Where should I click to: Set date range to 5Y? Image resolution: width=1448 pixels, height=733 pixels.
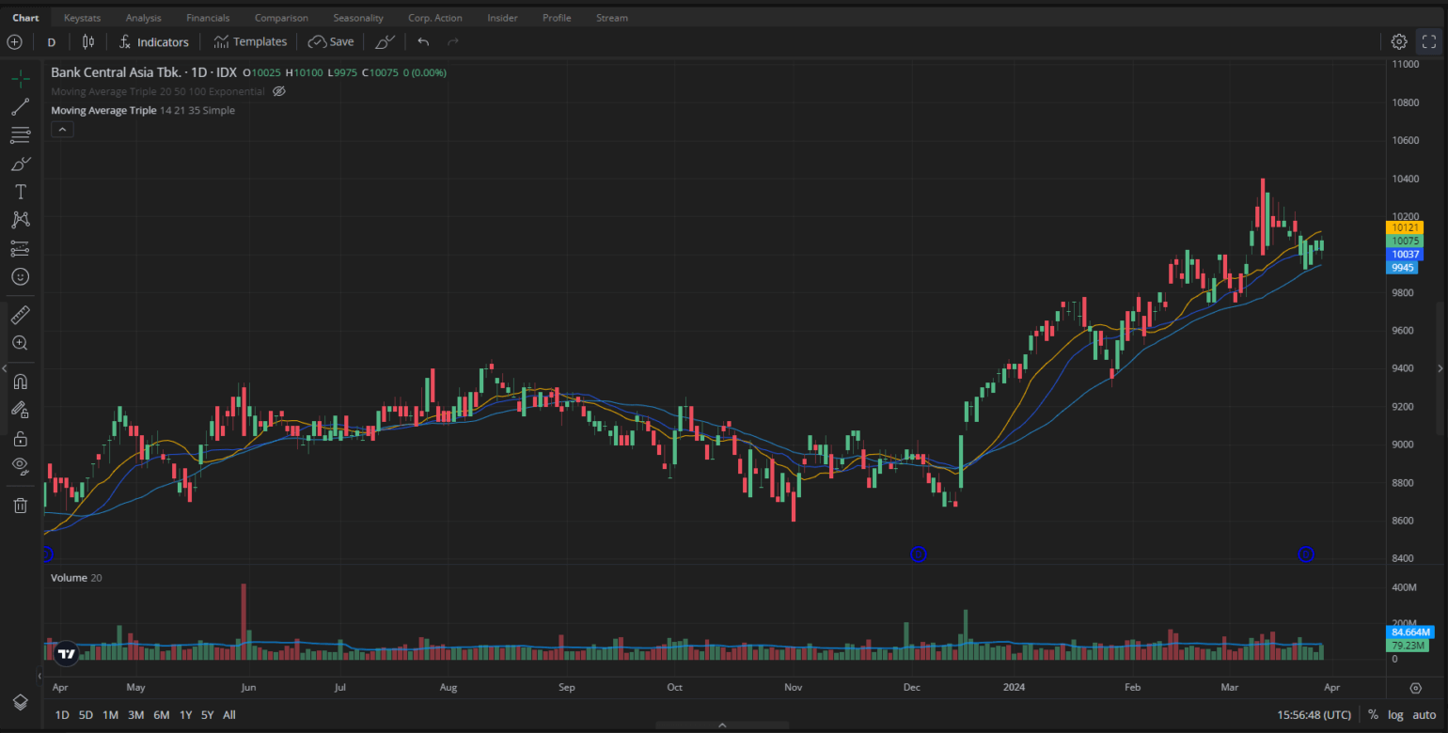tap(207, 715)
